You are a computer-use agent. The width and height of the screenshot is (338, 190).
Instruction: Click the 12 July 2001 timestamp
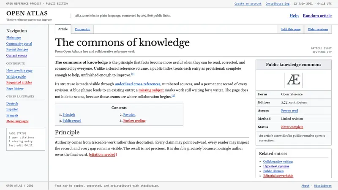tap(313, 4)
